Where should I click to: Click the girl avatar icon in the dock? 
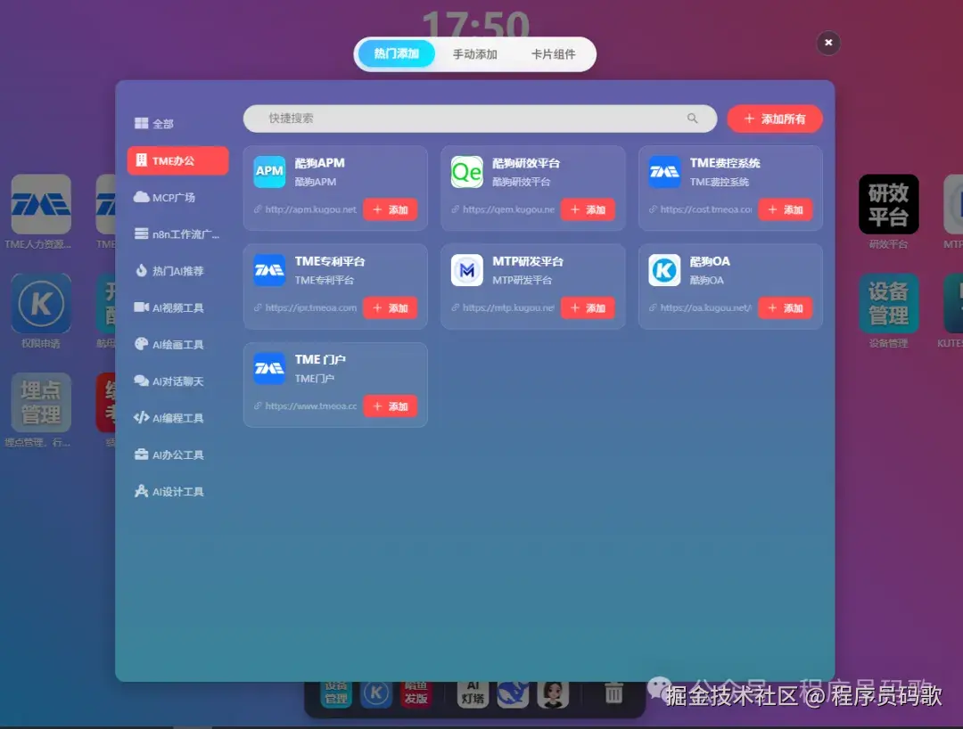tap(553, 693)
